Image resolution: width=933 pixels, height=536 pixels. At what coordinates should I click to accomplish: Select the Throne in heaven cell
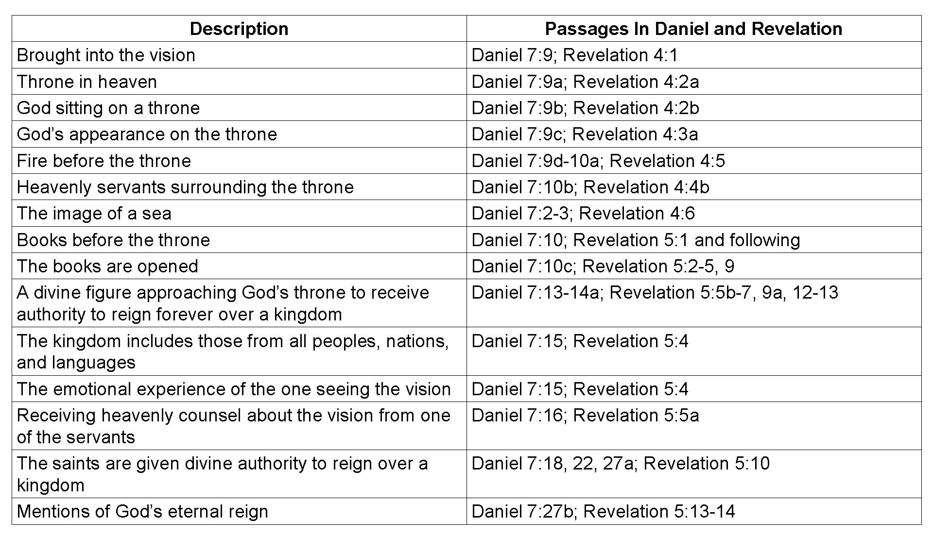[87, 82]
